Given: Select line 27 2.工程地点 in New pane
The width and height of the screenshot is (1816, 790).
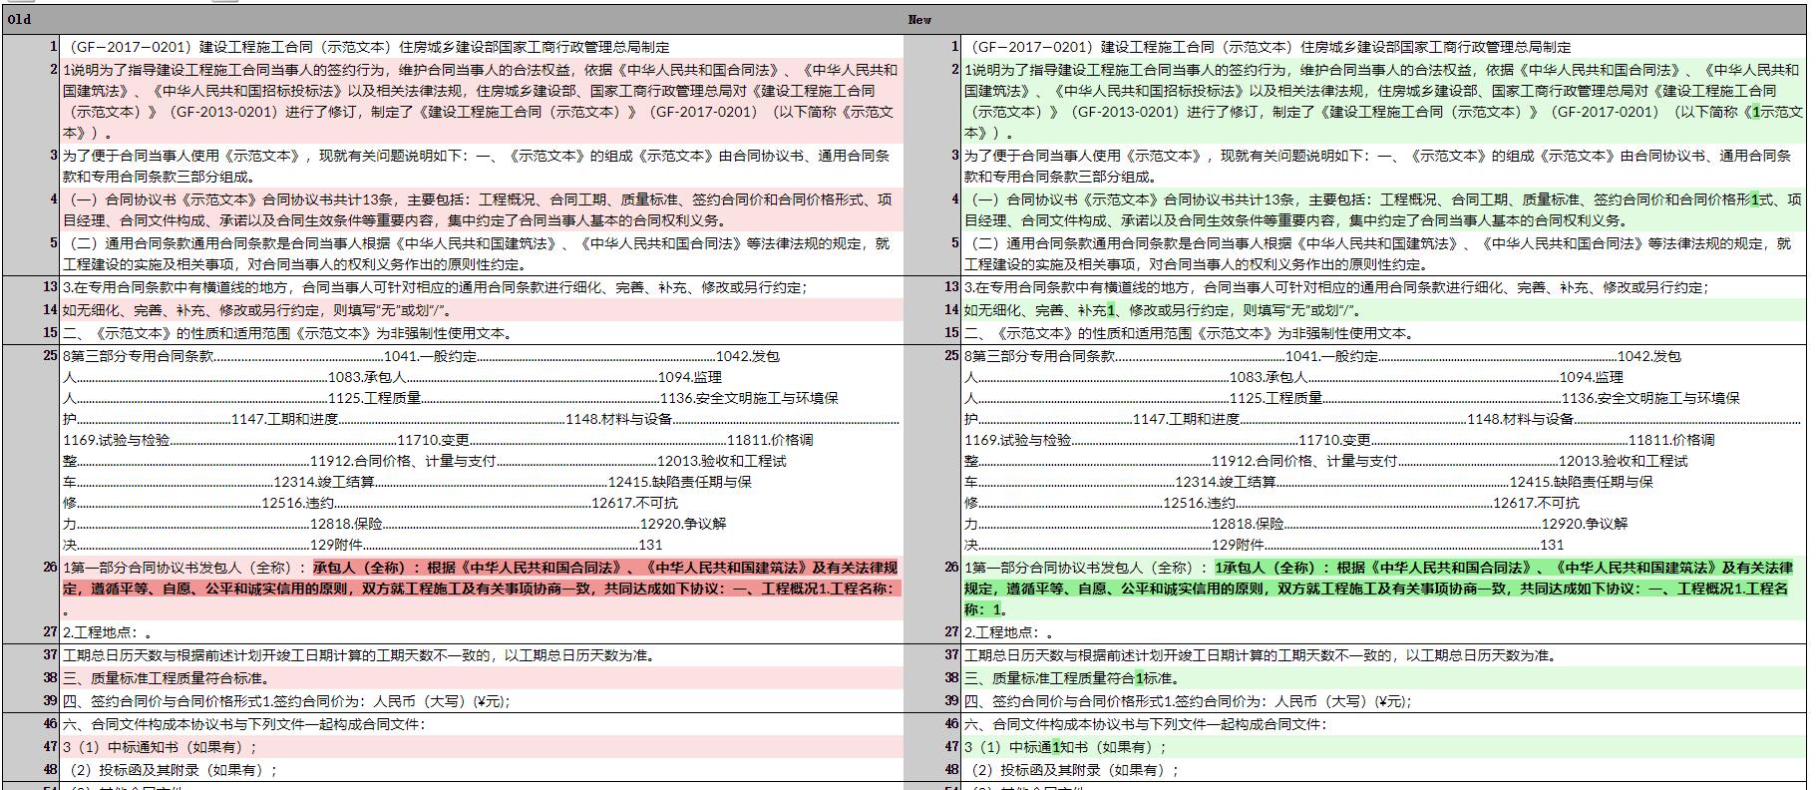Looking at the screenshot, I should tap(1384, 632).
